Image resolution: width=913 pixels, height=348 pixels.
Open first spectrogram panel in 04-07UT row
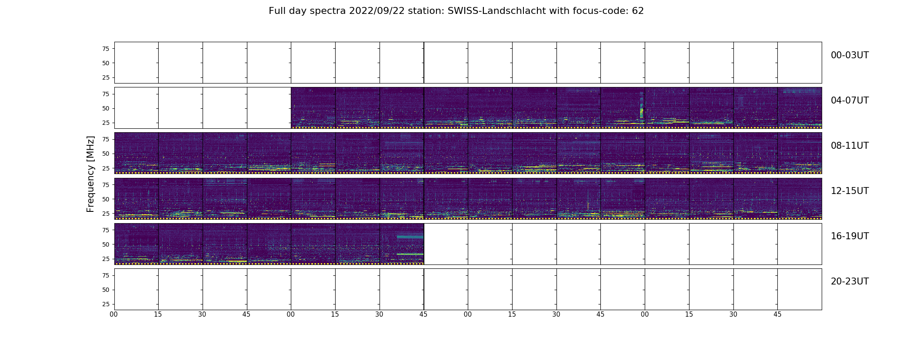pos(313,108)
